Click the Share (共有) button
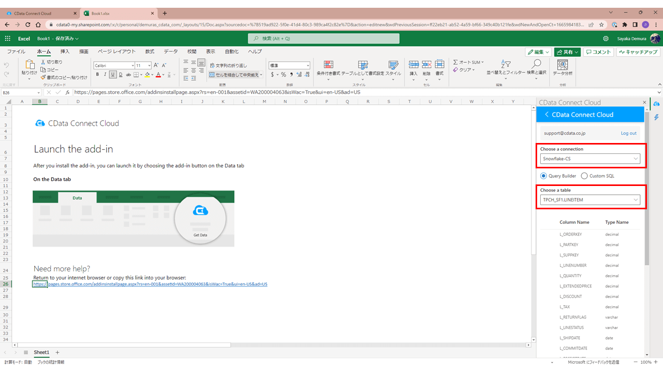The height and width of the screenshot is (373, 663). tap(567, 52)
